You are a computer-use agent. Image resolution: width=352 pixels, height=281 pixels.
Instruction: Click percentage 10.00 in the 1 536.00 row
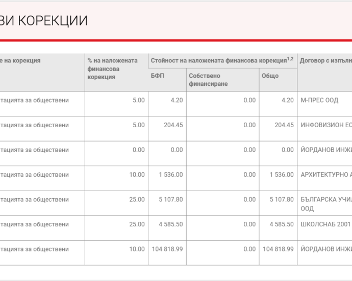[137, 175]
